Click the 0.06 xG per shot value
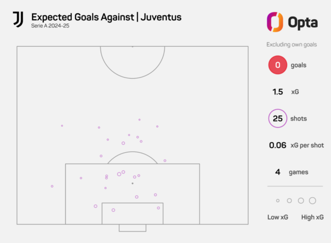Image resolution: width=331 pixels, height=243 pixels. [278, 145]
